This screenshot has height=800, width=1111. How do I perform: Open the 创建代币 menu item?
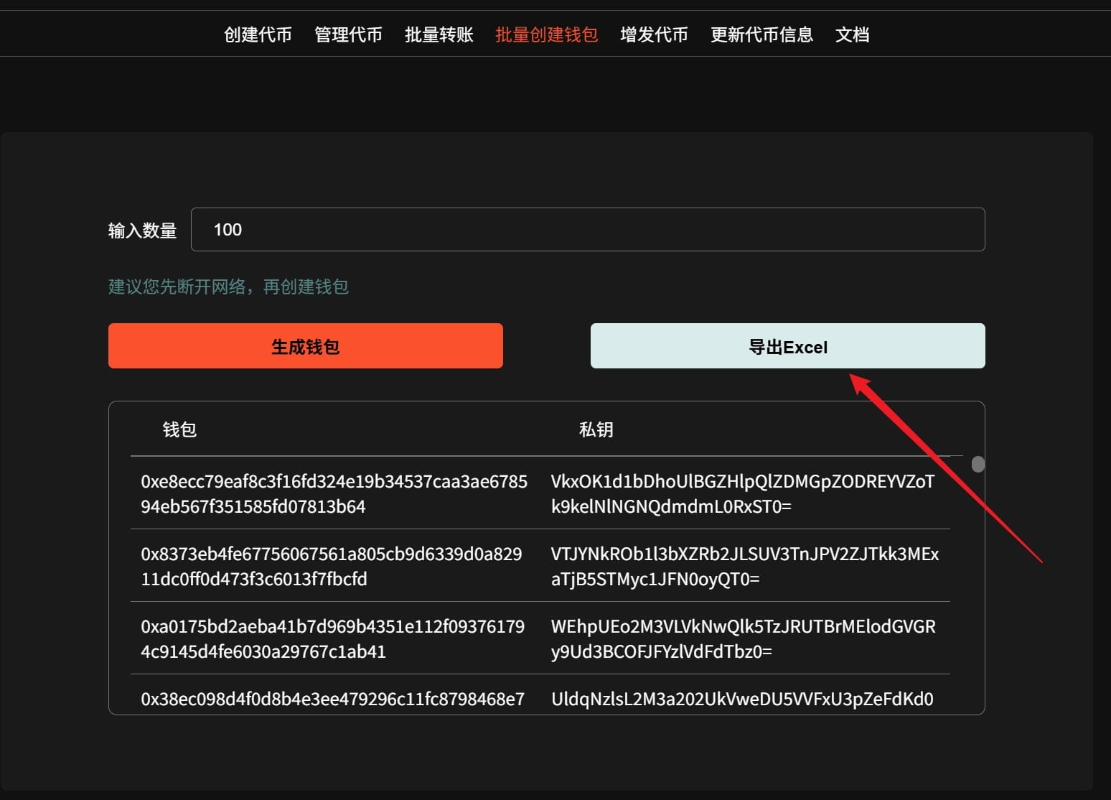(258, 34)
